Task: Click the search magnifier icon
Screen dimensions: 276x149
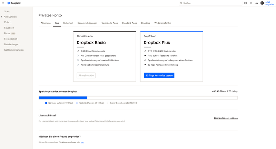Action: (181, 3)
